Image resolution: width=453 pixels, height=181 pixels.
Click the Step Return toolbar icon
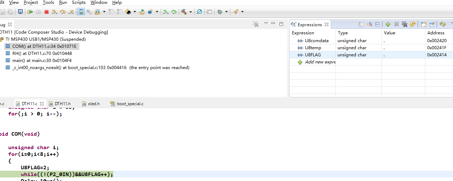[71, 12]
